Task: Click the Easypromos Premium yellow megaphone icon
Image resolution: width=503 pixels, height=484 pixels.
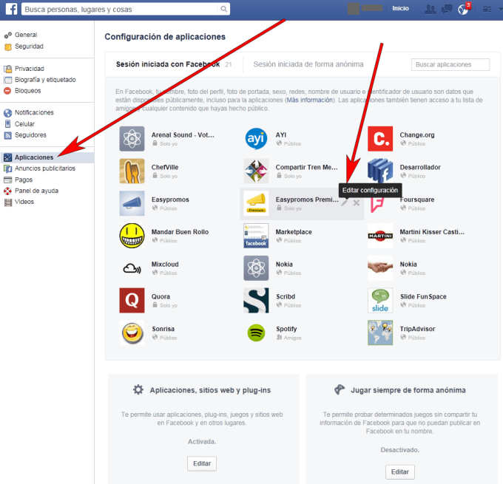Action: tap(256, 203)
